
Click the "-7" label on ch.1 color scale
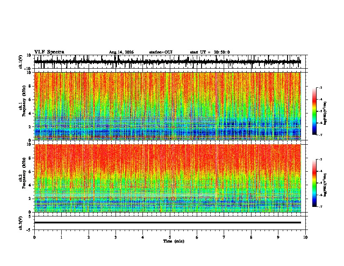tap(320, 135)
